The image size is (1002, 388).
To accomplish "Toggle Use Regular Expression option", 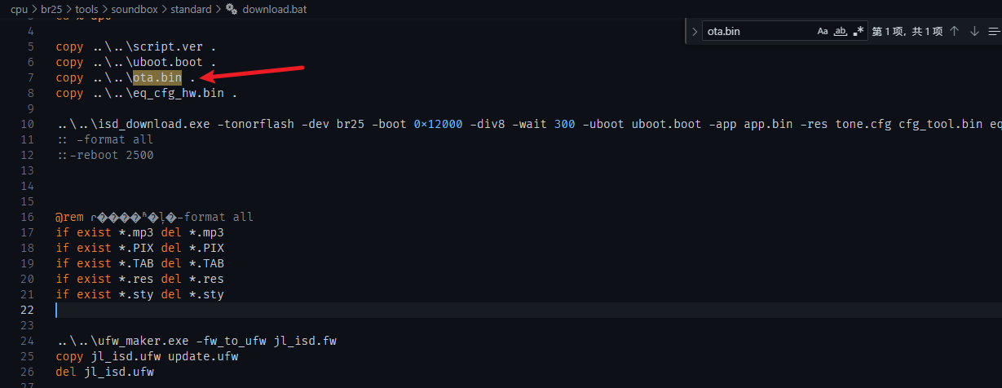I will [x=858, y=32].
